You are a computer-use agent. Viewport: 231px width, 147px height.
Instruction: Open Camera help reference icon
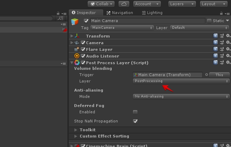click(x=215, y=42)
